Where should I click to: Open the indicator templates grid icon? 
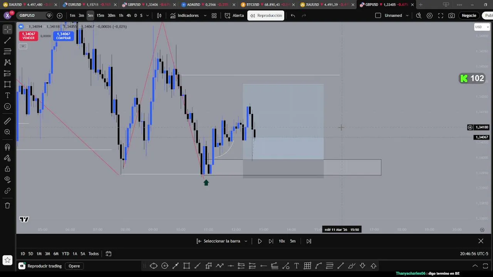[x=214, y=15]
